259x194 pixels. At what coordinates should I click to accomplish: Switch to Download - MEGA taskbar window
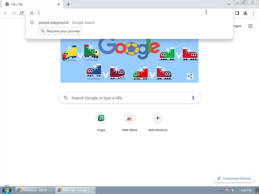35,190
